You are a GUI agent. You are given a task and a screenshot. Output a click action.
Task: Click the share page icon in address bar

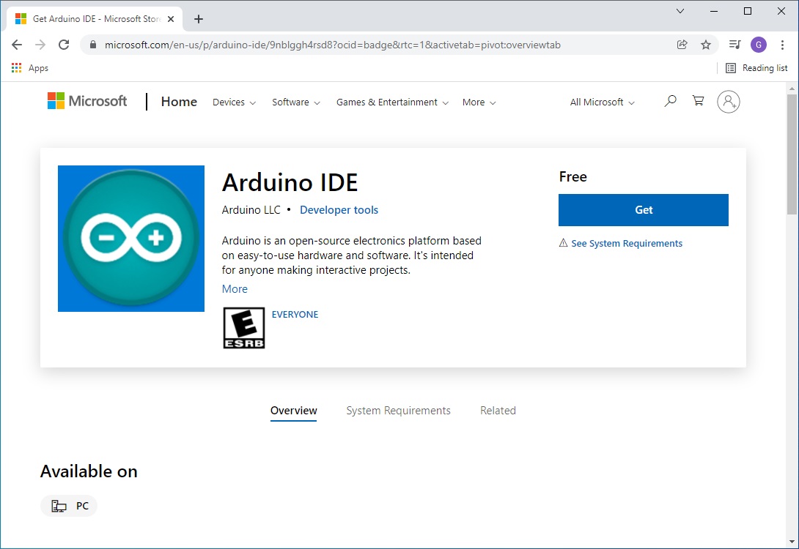(x=682, y=45)
